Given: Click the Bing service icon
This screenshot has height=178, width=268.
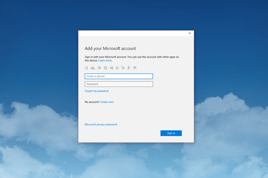Looking at the screenshot, I should pyautogui.click(x=123, y=68).
